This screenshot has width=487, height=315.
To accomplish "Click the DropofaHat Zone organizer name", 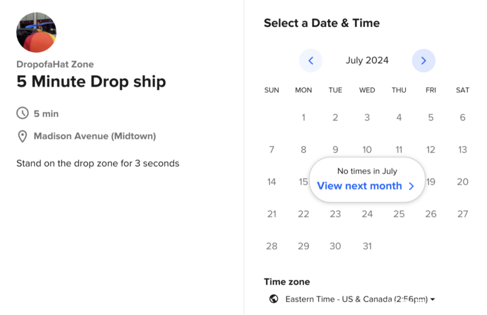I will (x=55, y=65).
